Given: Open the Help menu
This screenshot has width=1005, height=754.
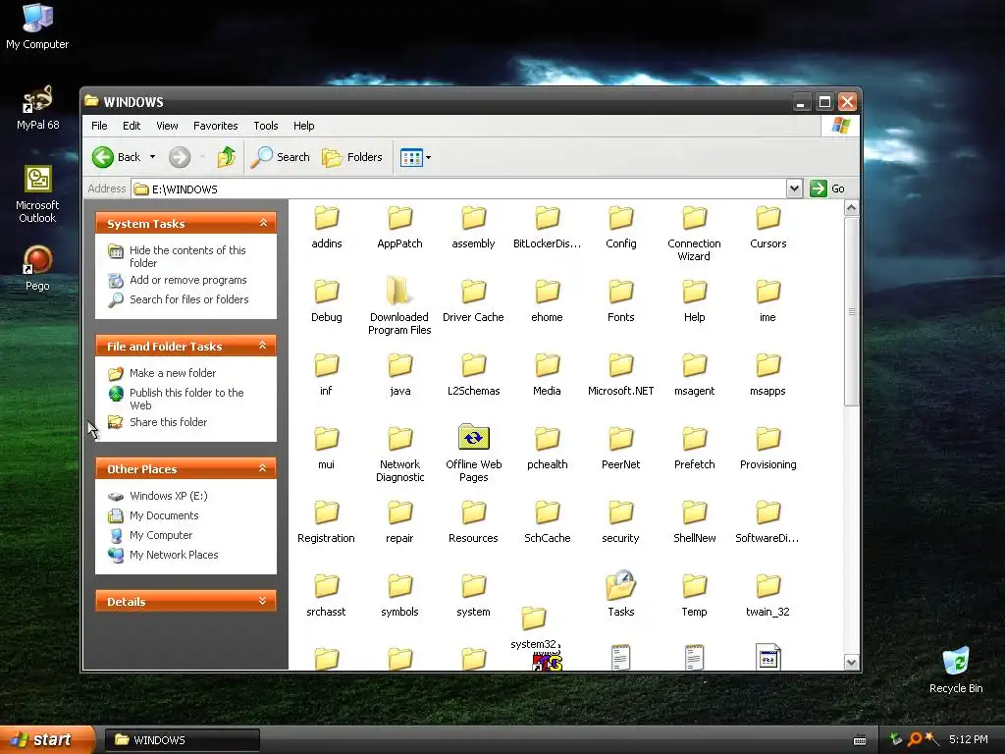Looking at the screenshot, I should 304,126.
